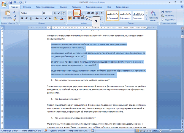Expand the styles gallery more arrow
Viewport: 184px width, 133px height.
[x=146, y=19]
